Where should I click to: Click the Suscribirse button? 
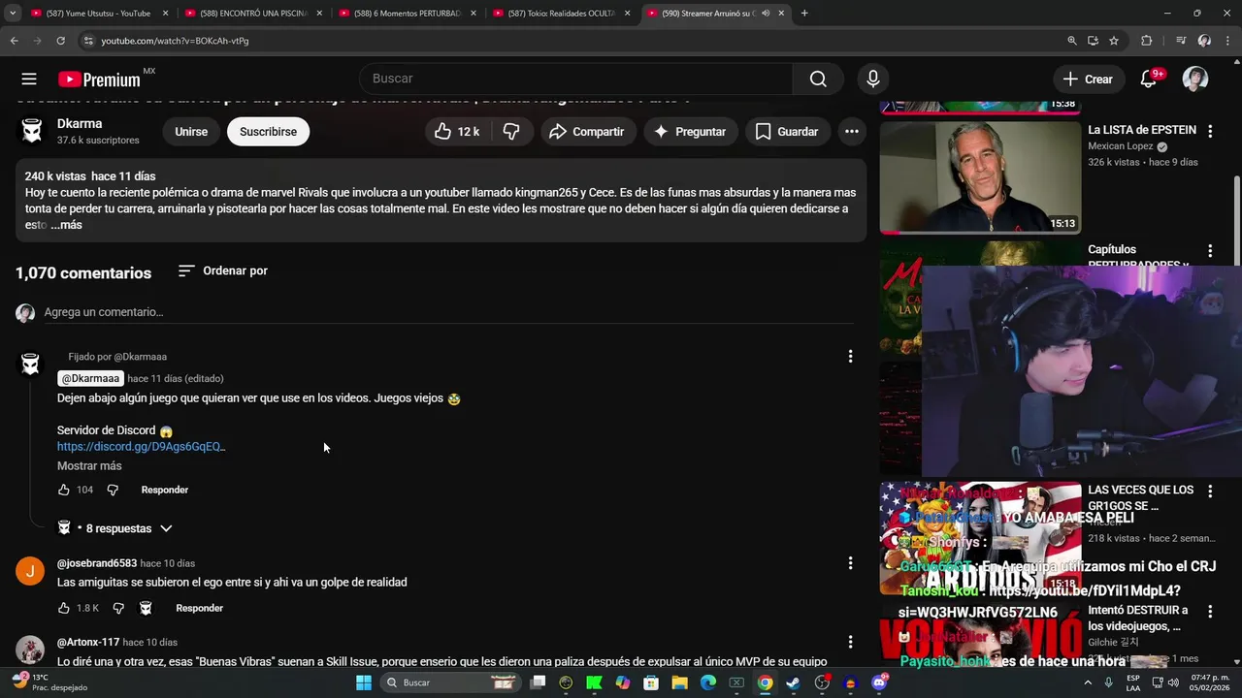[x=269, y=132]
